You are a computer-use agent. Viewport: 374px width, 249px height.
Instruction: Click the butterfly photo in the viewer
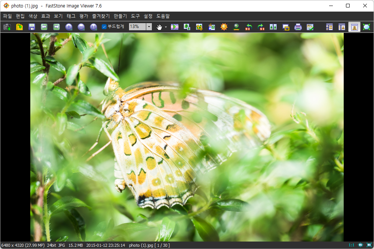click(x=187, y=137)
